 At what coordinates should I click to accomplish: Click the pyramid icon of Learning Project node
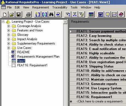(x=8, y=22)
